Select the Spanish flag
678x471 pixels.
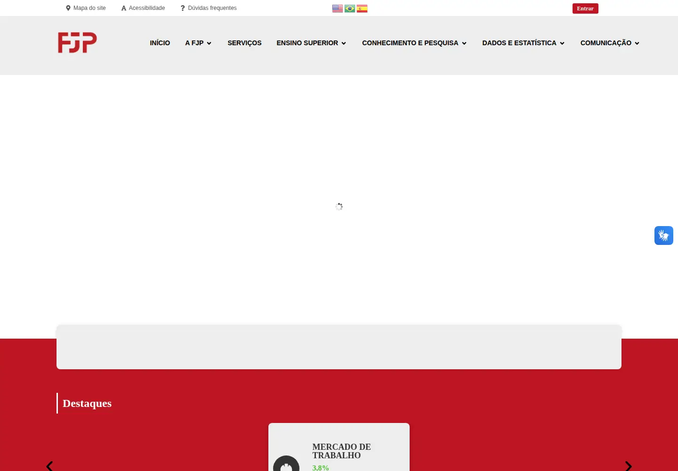coord(362,8)
